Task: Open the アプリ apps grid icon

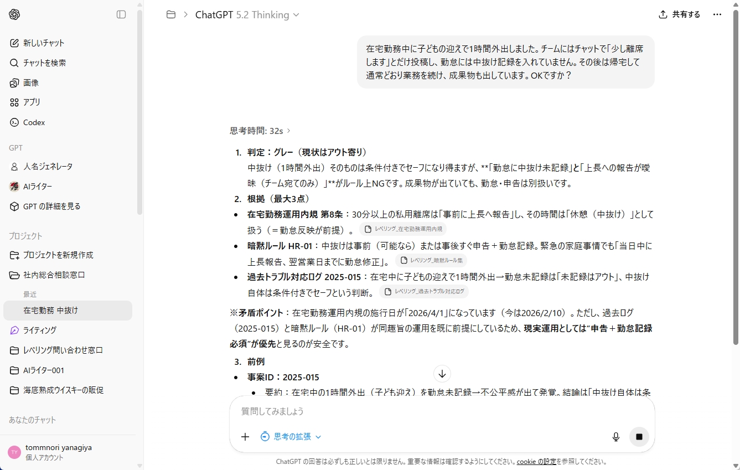Action: pos(14,102)
